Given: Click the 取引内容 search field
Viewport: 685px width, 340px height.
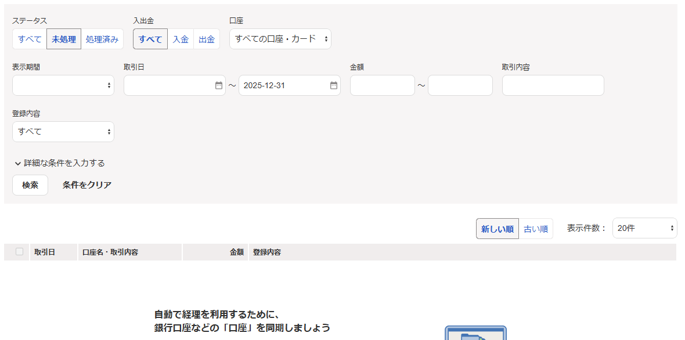Looking at the screenshot, I should pyautogui.click(x=552, y=85).
